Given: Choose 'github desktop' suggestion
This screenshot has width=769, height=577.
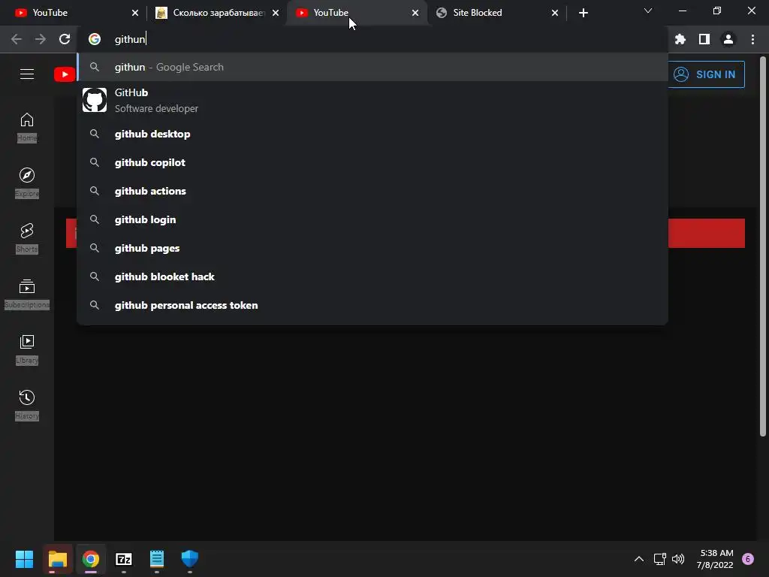Looking at the screenshot, I should pos(372,134).
